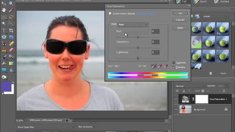Select the Eyedropper tool in toolbox
The height and width of the screenshot is (132, 235).
(x=11, y=10)
